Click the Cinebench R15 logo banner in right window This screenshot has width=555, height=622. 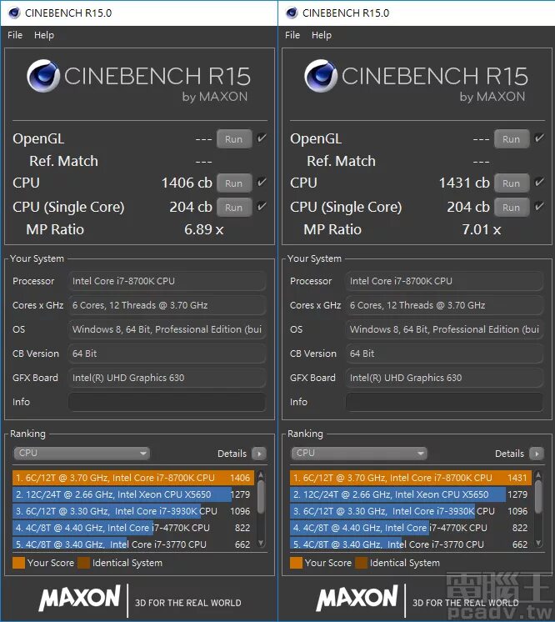click(x=416, y=81)
